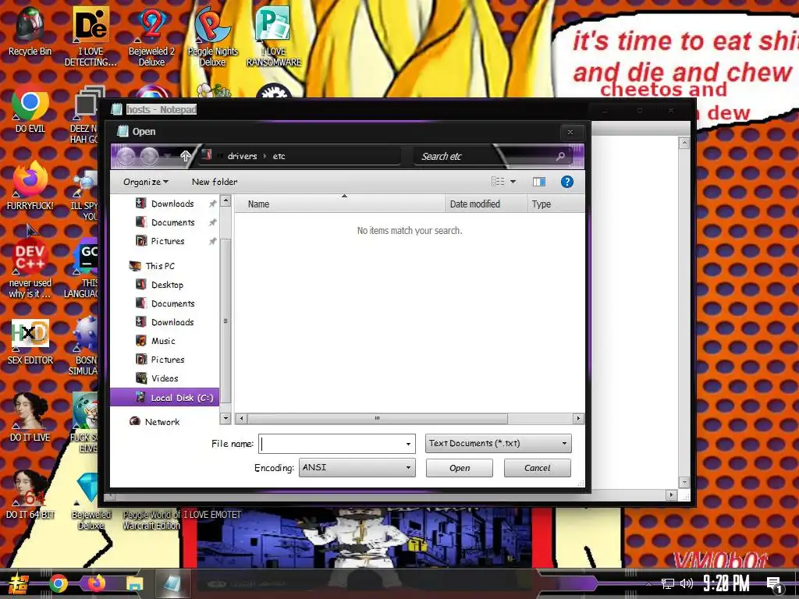Click Notepad vertical scroll up arrow
Viewport: 799px width, 599px height.
[684, 144]
